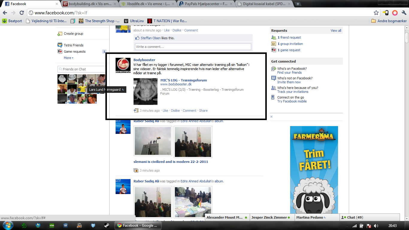
Task: Click the friend request icon
Action: tap(273, 37)
